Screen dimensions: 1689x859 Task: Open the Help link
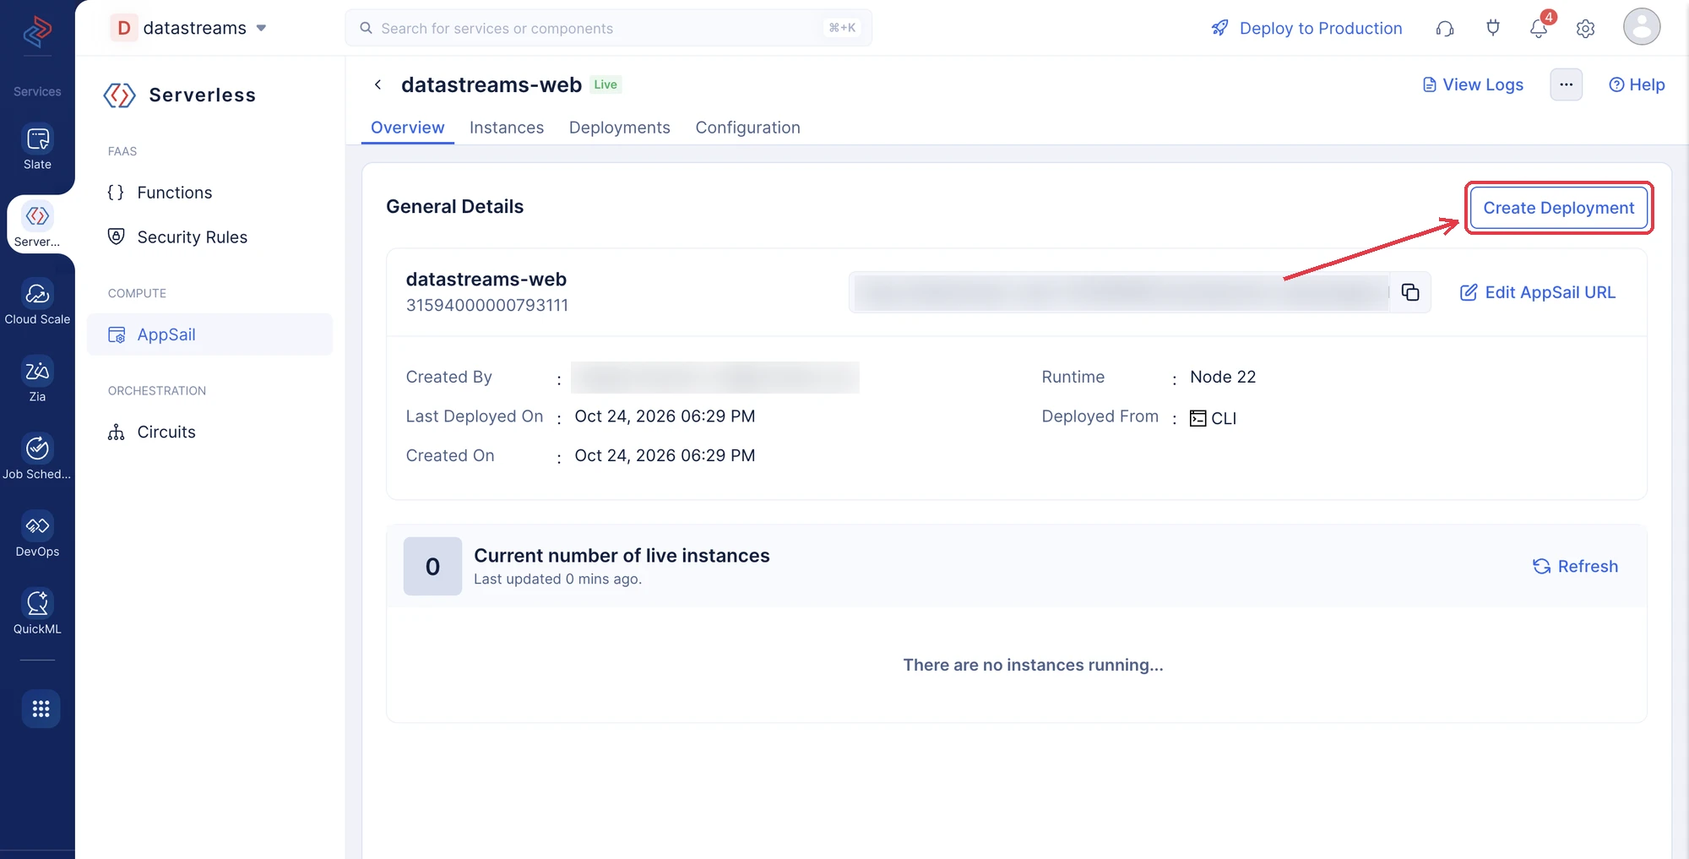(1637, 84)
